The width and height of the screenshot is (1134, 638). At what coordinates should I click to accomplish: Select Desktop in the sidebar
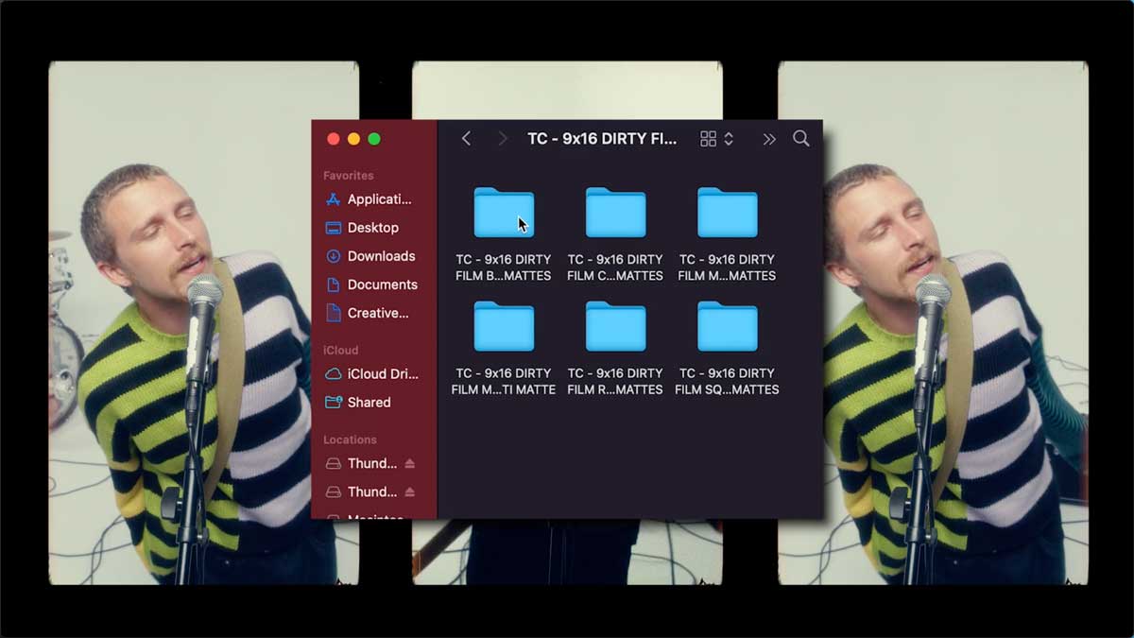(362, 228)
